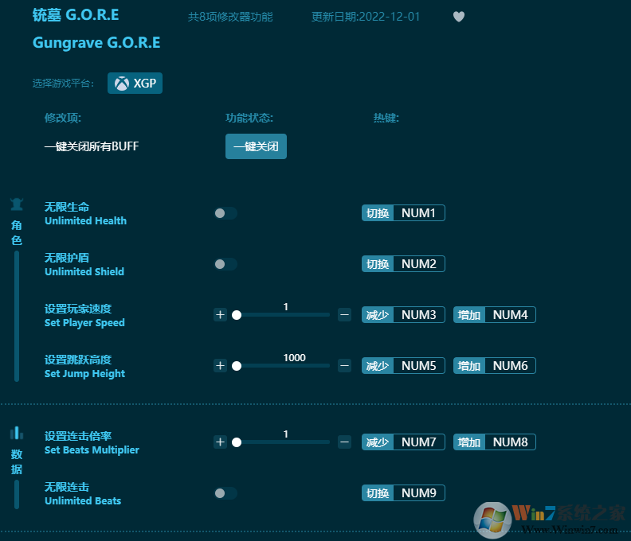This screenshot has width=631, height=541.
Task: Click the Unlimited Beats label
Action: 83,500
